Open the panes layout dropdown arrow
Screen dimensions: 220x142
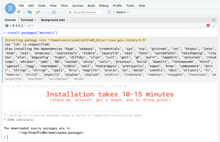(114, 12)
